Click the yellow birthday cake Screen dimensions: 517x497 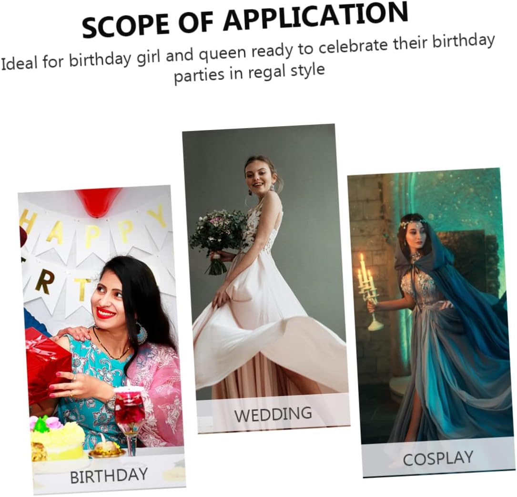[x=57, y=438]
